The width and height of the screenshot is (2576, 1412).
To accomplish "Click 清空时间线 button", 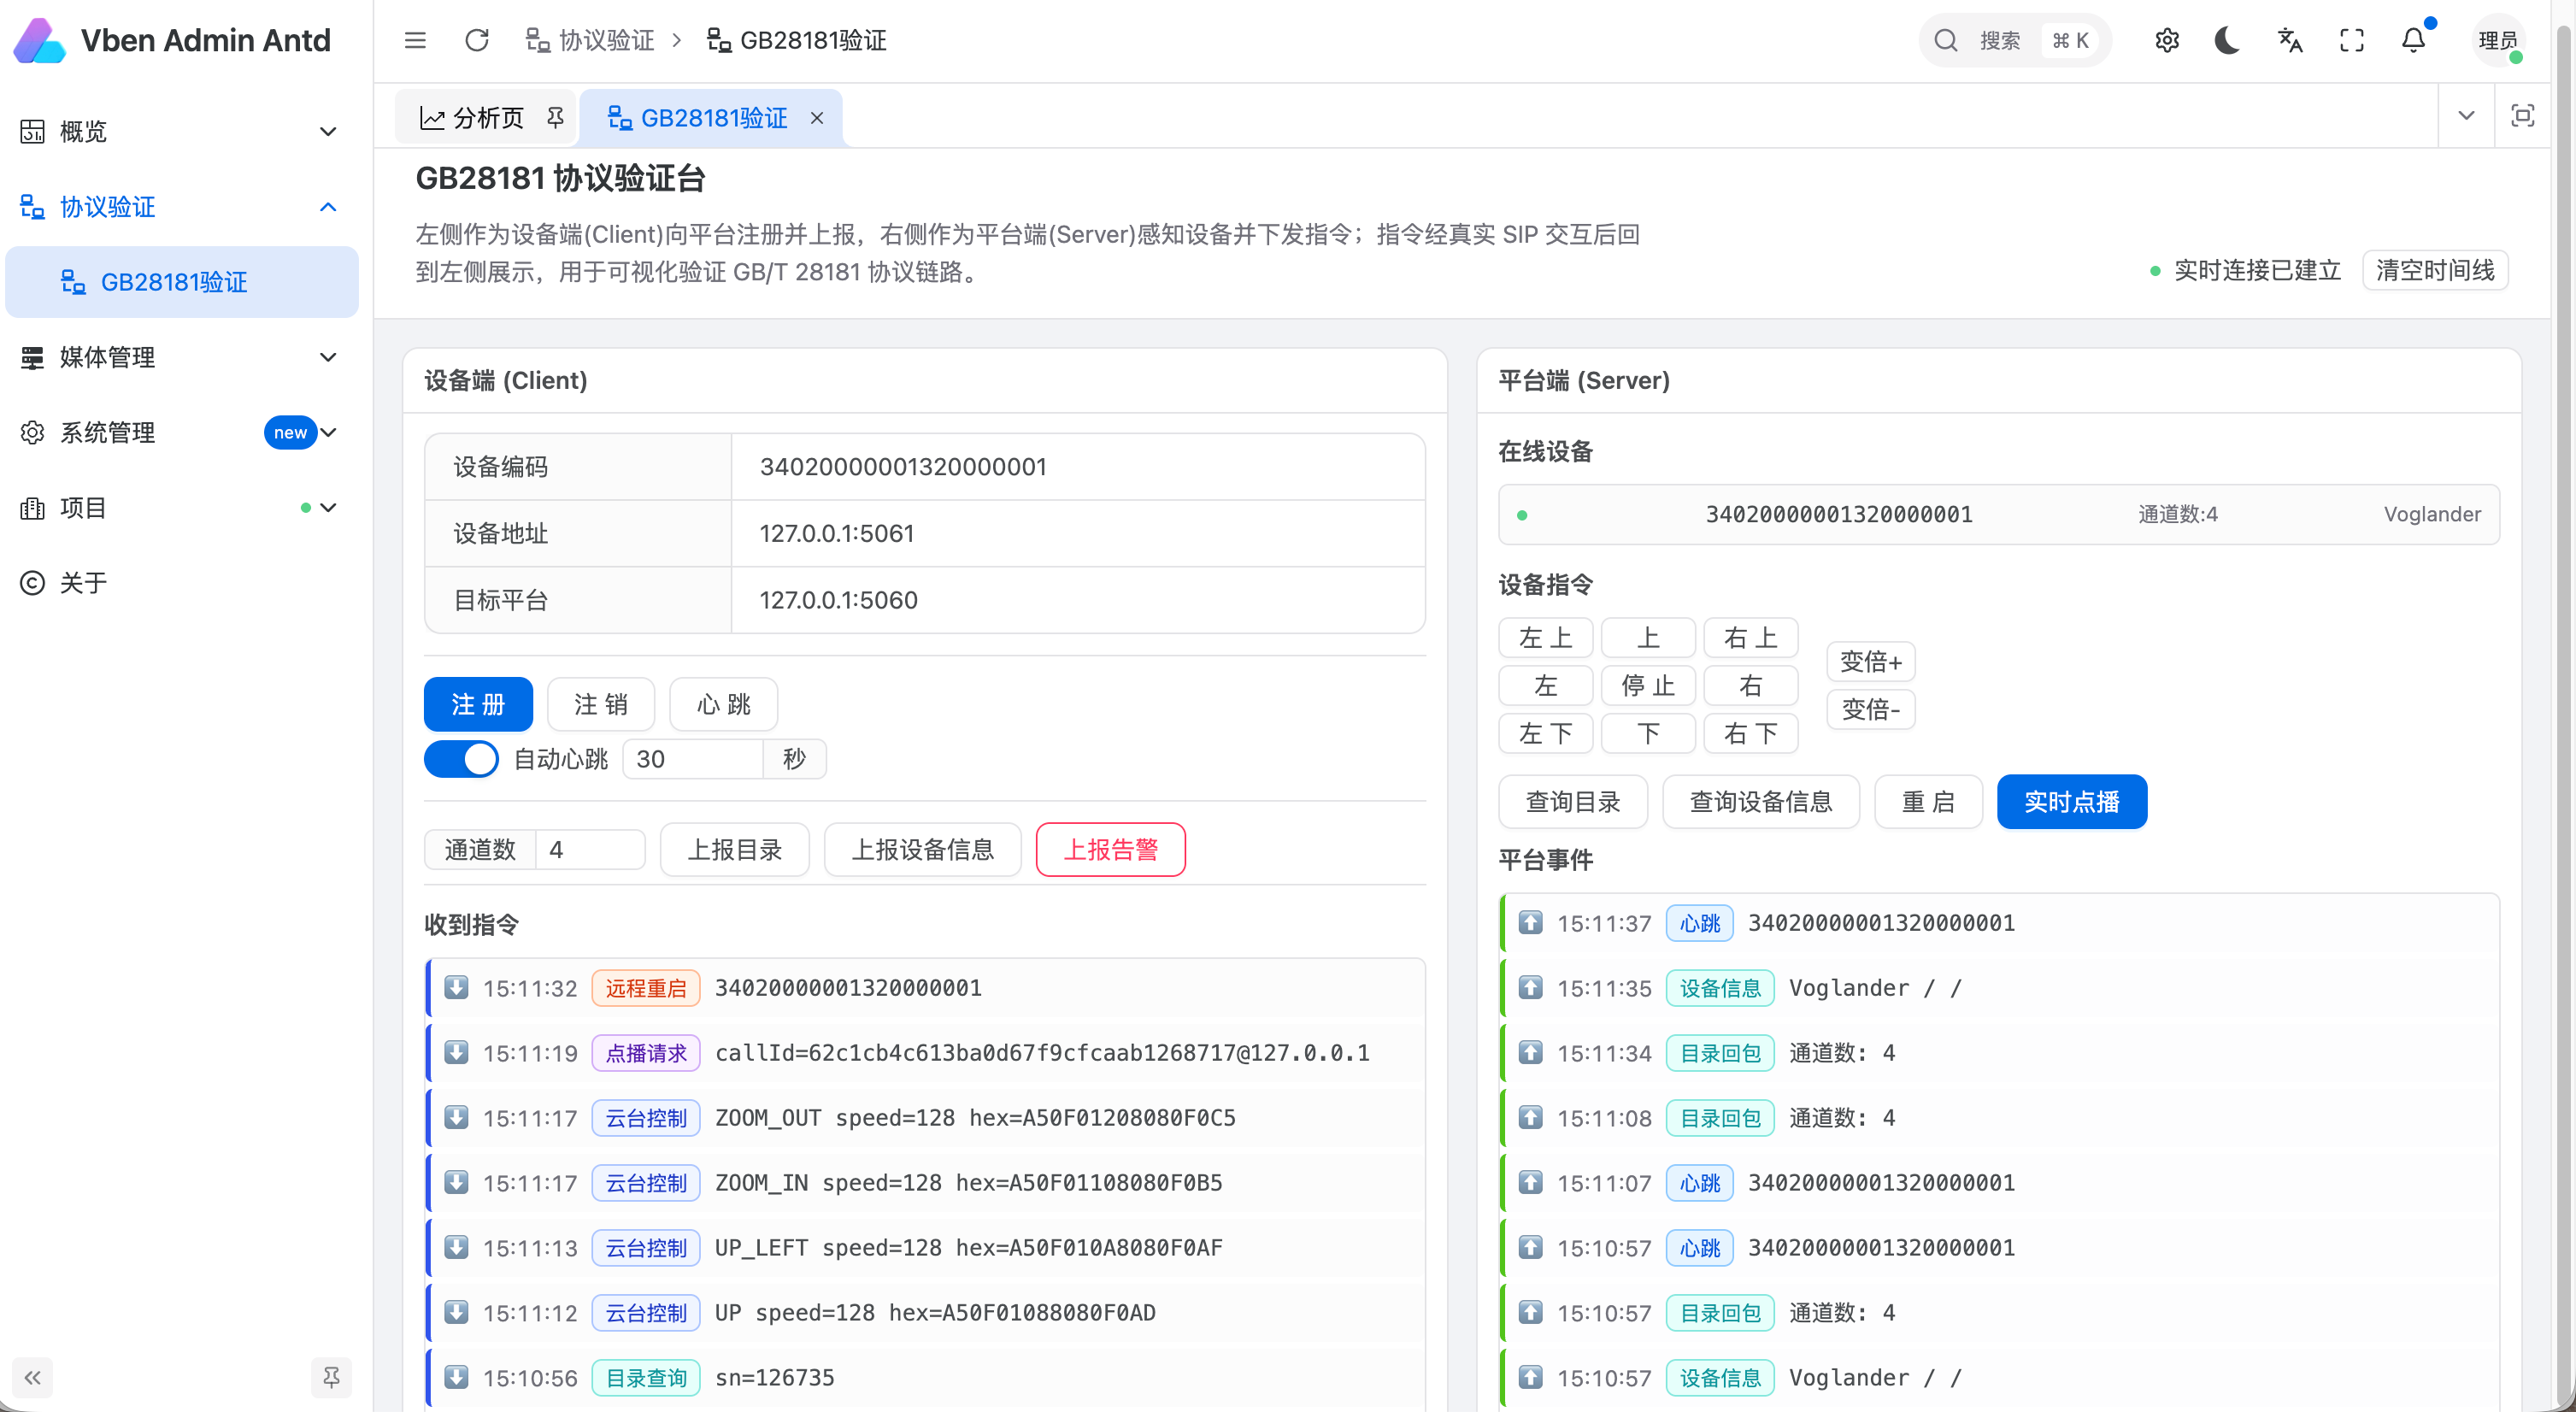I will tap(2435, 270).
